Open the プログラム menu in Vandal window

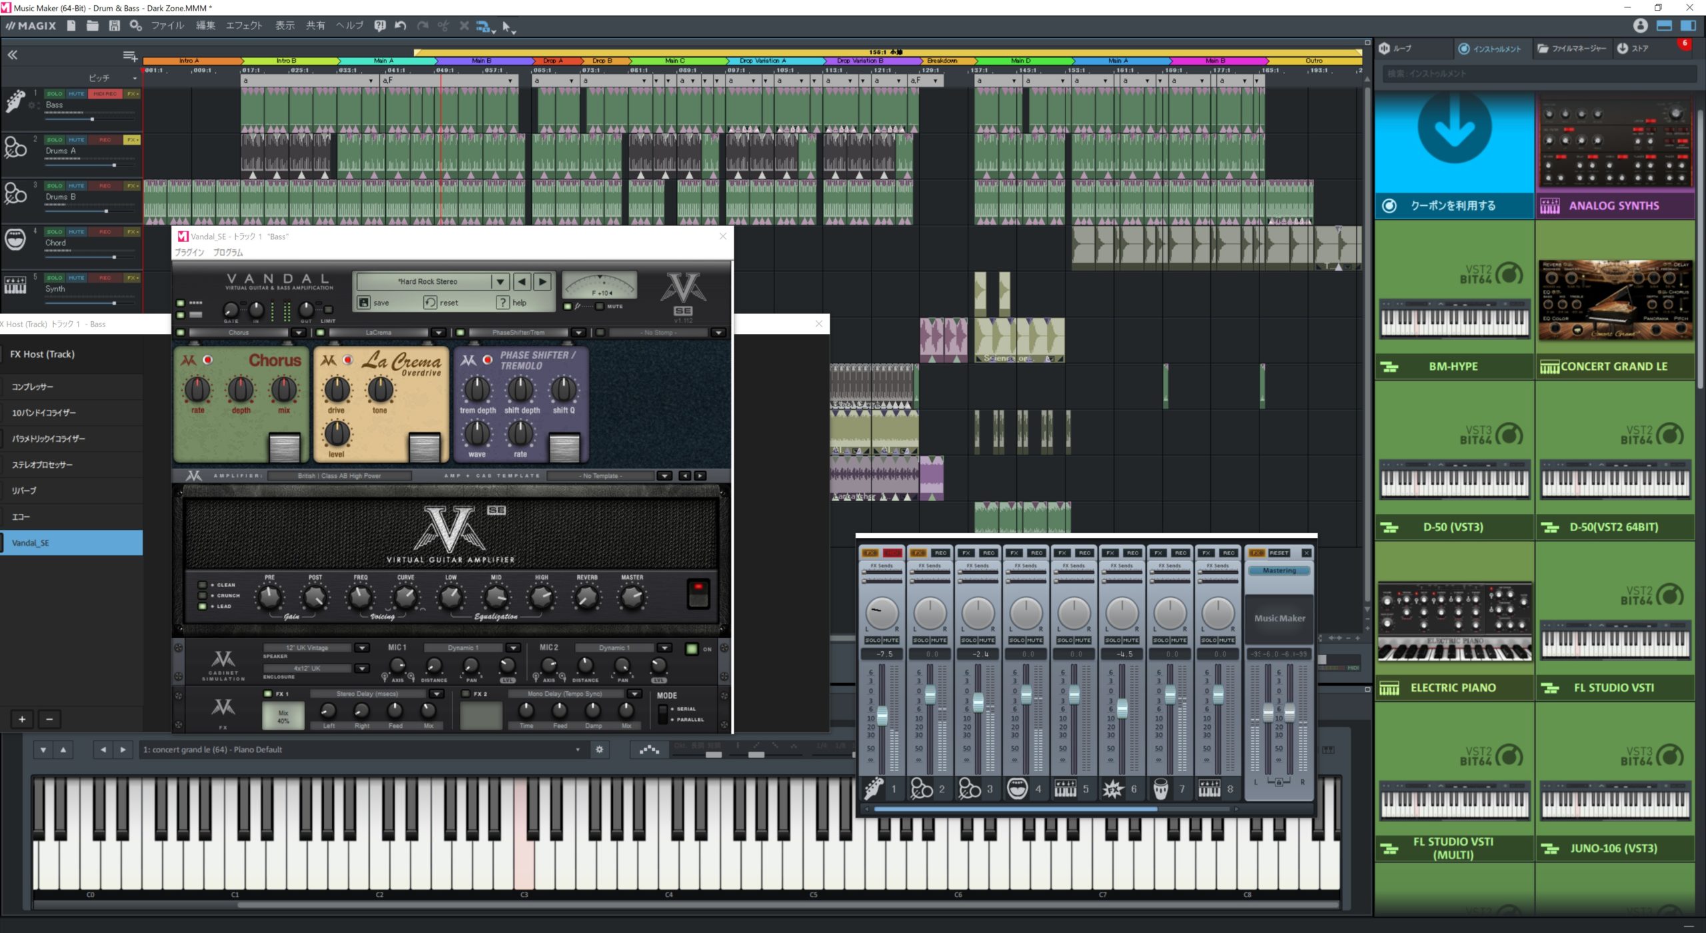(x=228, y=253)
